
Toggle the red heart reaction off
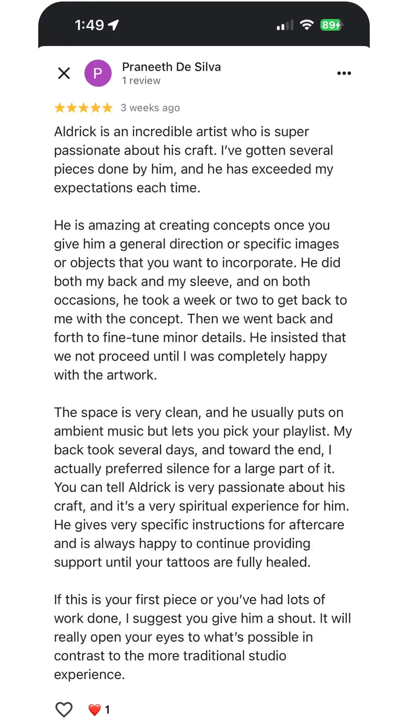[94, 708]
